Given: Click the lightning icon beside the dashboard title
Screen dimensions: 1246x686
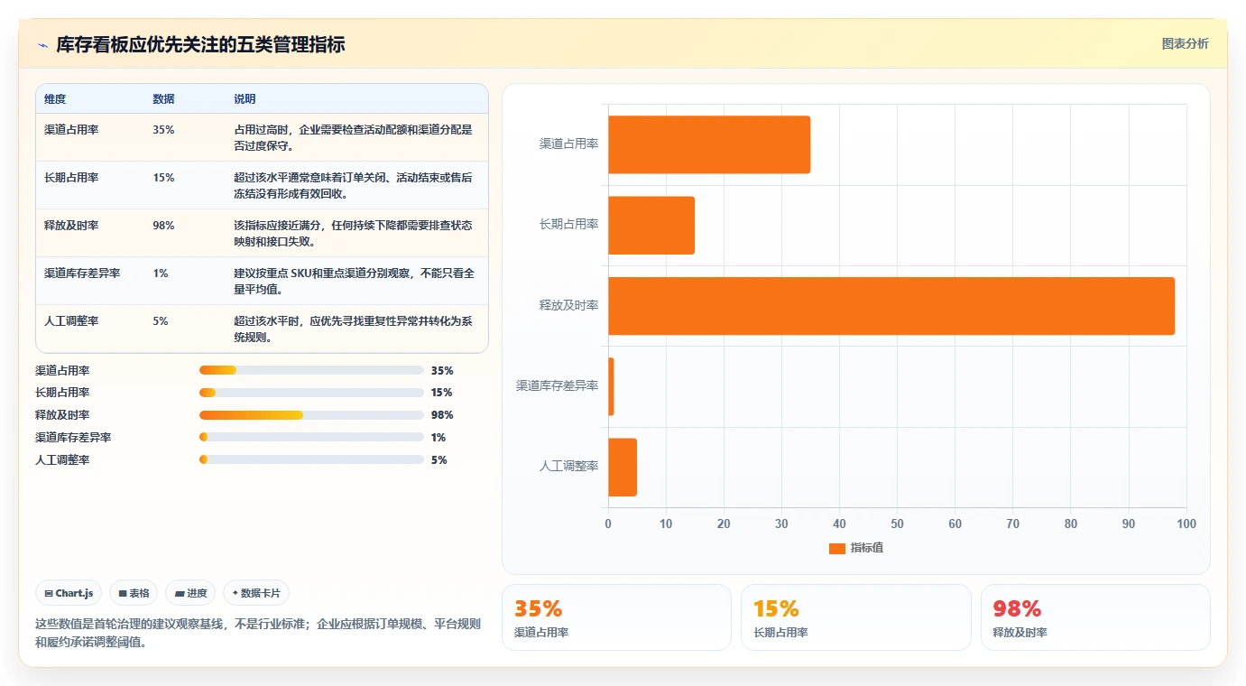Looking at the screenshot, I should coord(42,45).
